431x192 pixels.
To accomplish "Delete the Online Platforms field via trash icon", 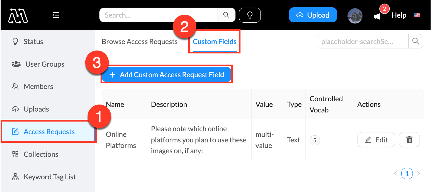I will pyautogui.click(x=409, y=140).
